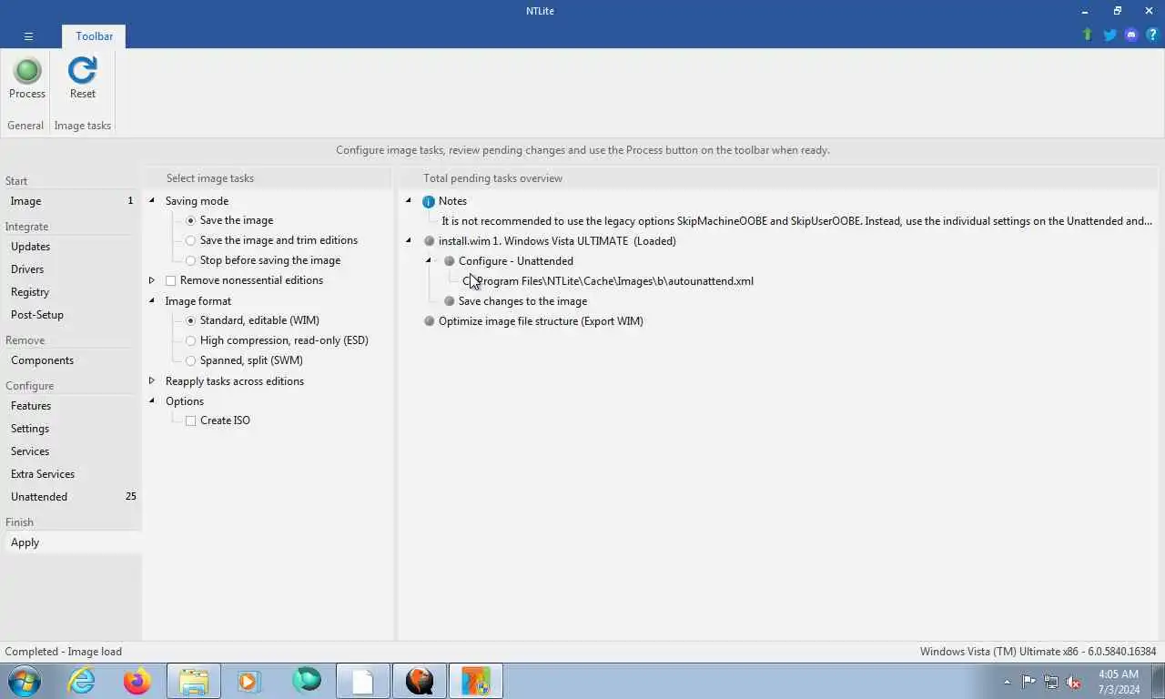Open Windows Explorer folder taskbar icon
The height and width of the screenshot is (699, 1165).
click(x=194, y=681)
